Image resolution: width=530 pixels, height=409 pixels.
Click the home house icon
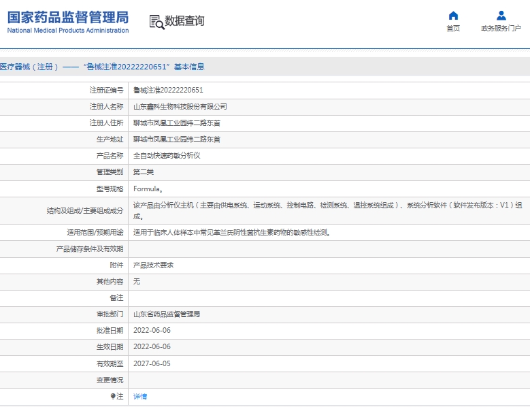click(x=453, y=16)
